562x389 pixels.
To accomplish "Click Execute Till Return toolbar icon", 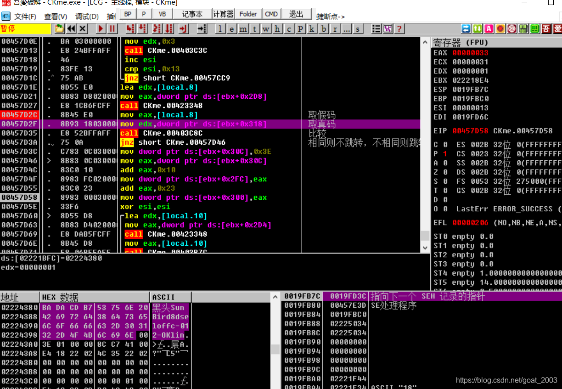I will pos(184,29).
